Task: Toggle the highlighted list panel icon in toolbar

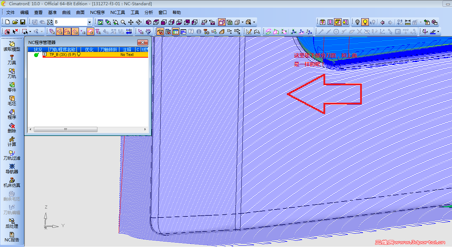Action: point(176,31)
